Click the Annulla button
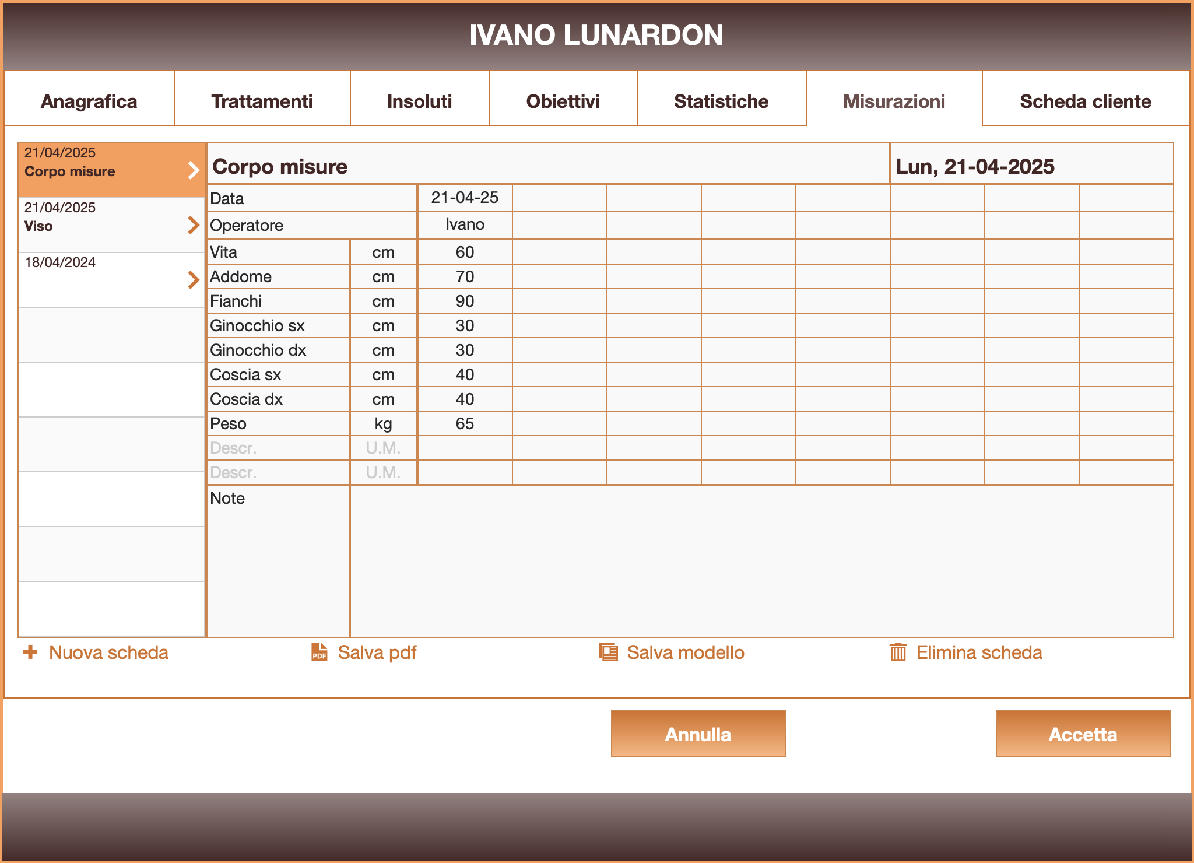Viewport: 1194px width, 863px height. [x=698, y=734]
